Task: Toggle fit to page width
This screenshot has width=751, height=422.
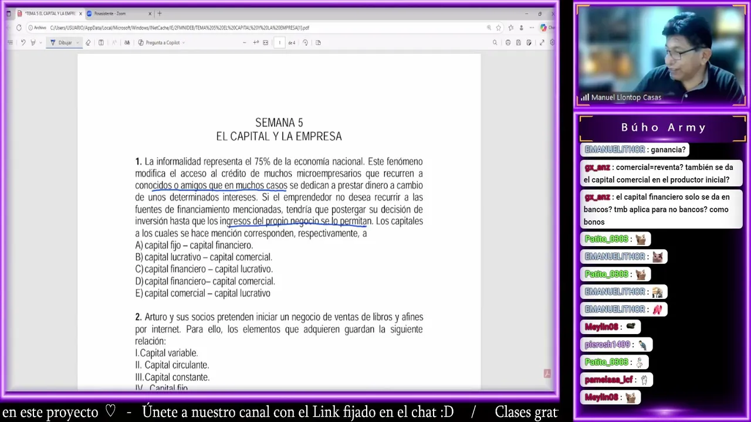Action: [x=266, y=42]
